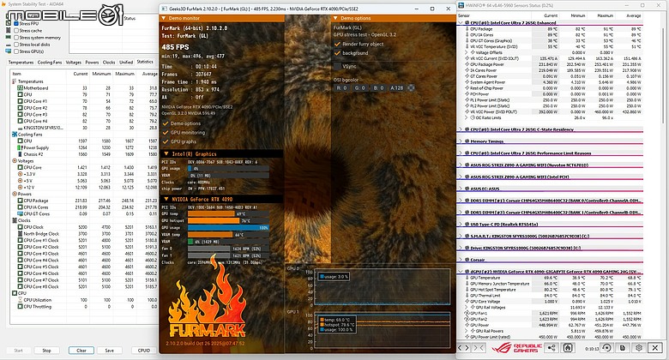The height and width of the screenshot is (360, 669).
Task: Open HWiNFO sensor settings gear icon
Action: point(639,348)
